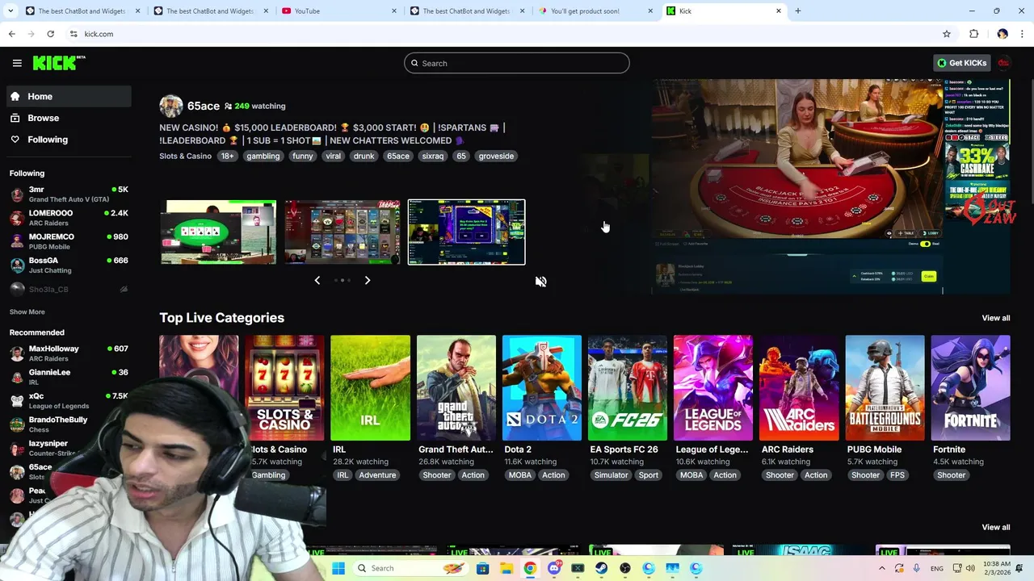Open Following in sidebar
This screenshot has height=581, width=1034.
[x=69, y=140]
